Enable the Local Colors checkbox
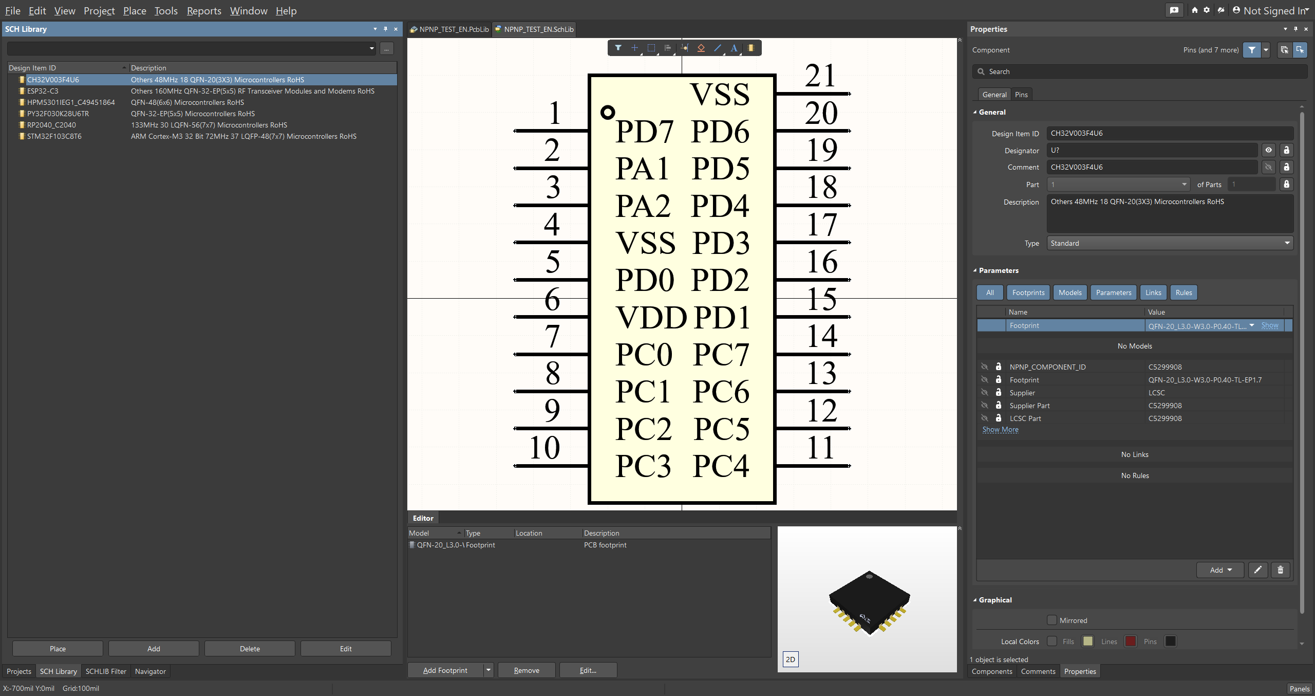Screen dimensions: 1315x696 (x=1052, y=641)
